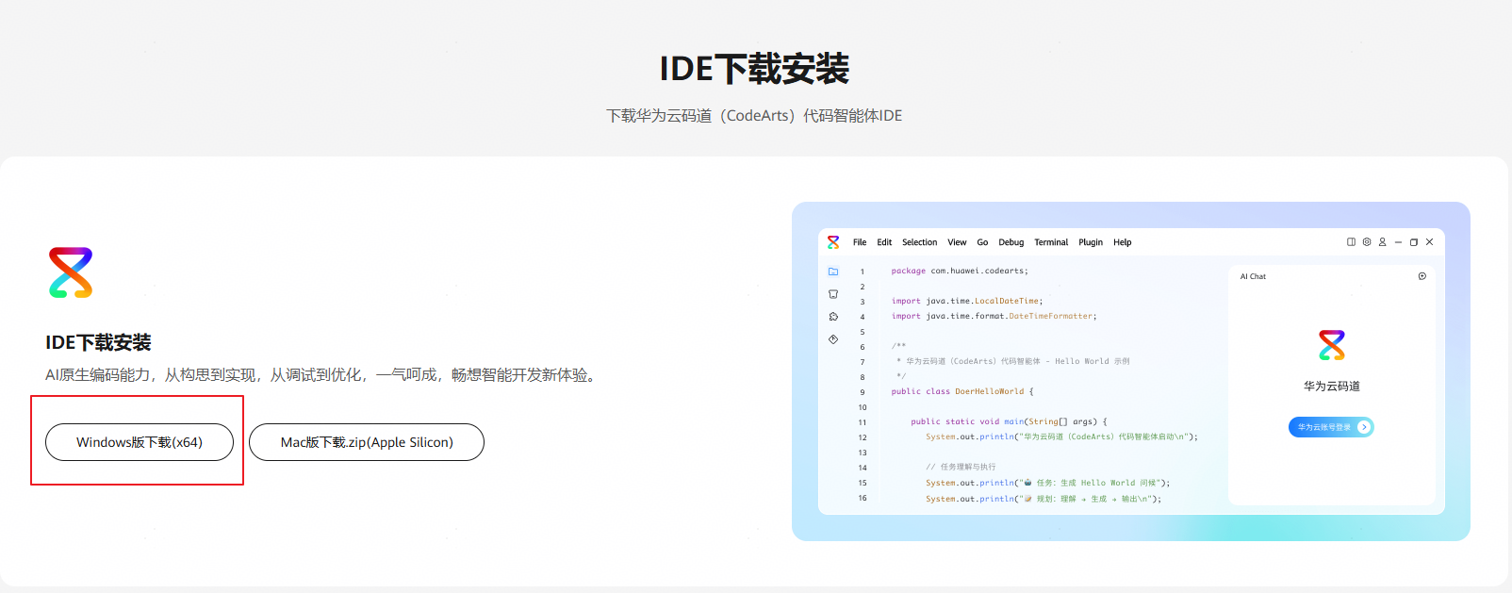The height and width of the screenshot is (593, 1512).
Task: Click the Mac版下载.zip(Apple Silicon) button
Action: click(x=367, y=442)
